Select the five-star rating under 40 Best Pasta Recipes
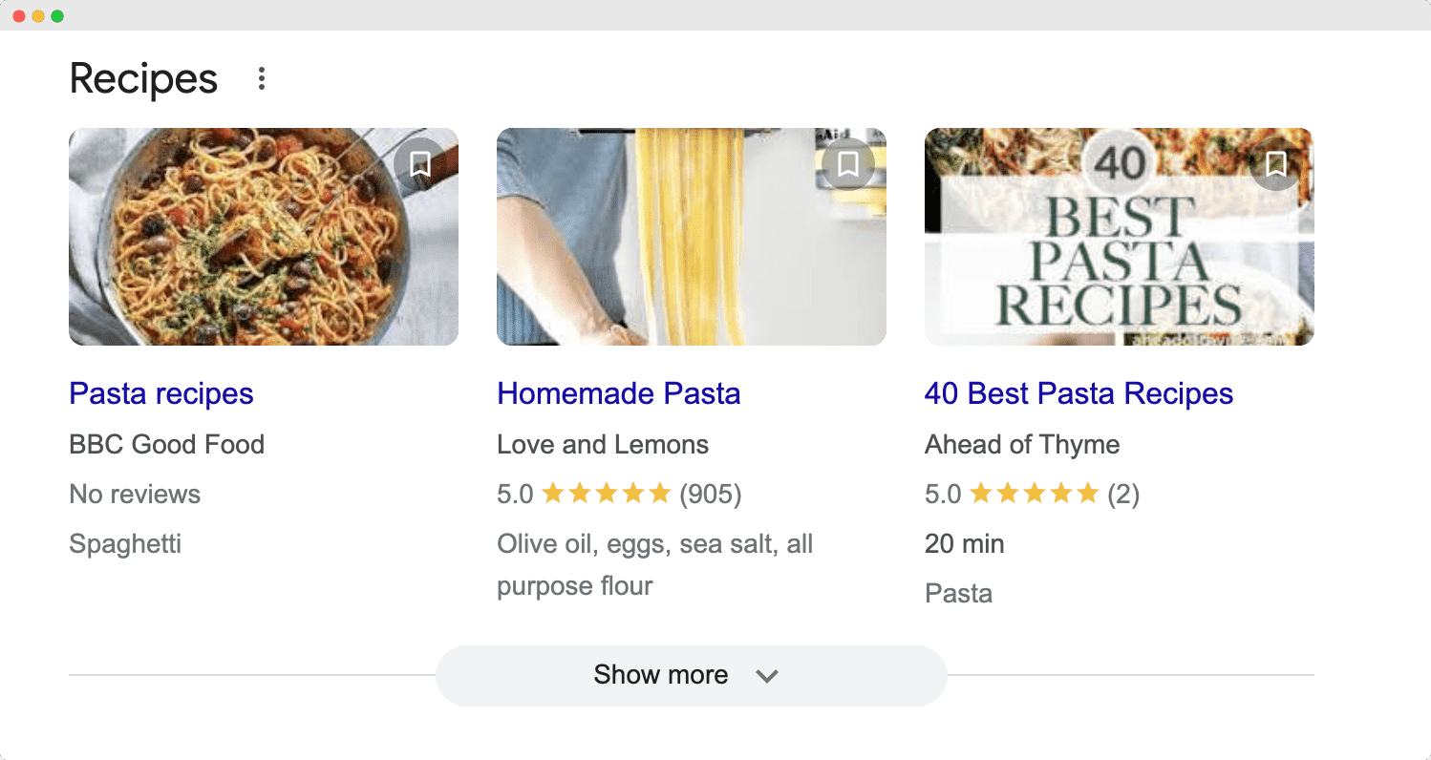The width and height of the screenshot is (1431, 760). tap(1033, 494)
